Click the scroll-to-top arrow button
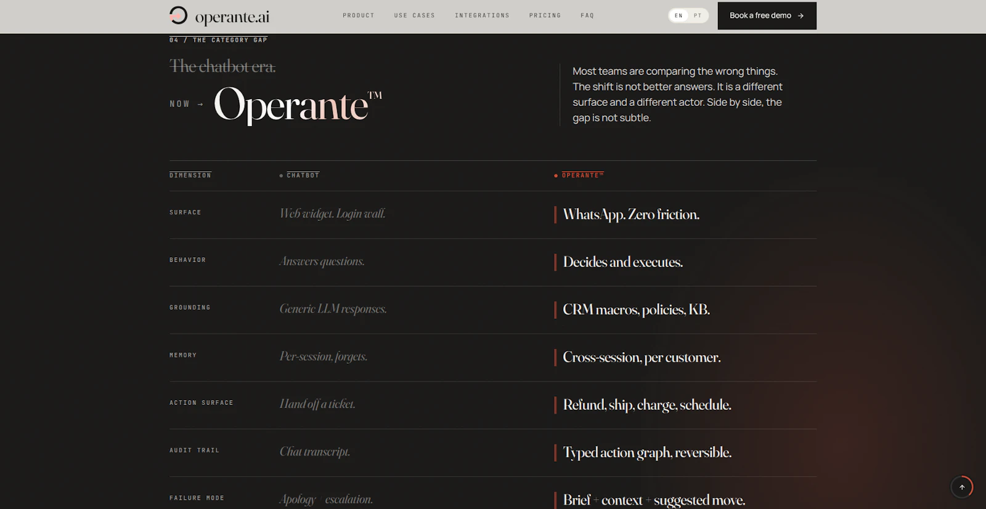This screenshot has height=509, width=986. coord(962,487)
